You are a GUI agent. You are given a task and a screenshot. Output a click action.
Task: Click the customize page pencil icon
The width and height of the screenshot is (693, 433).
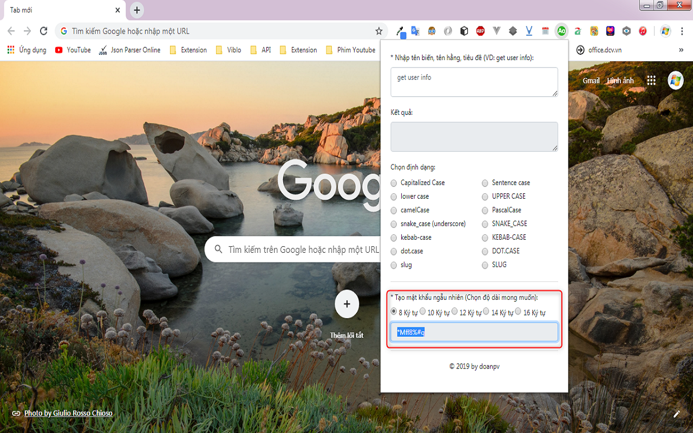(676, 414)
